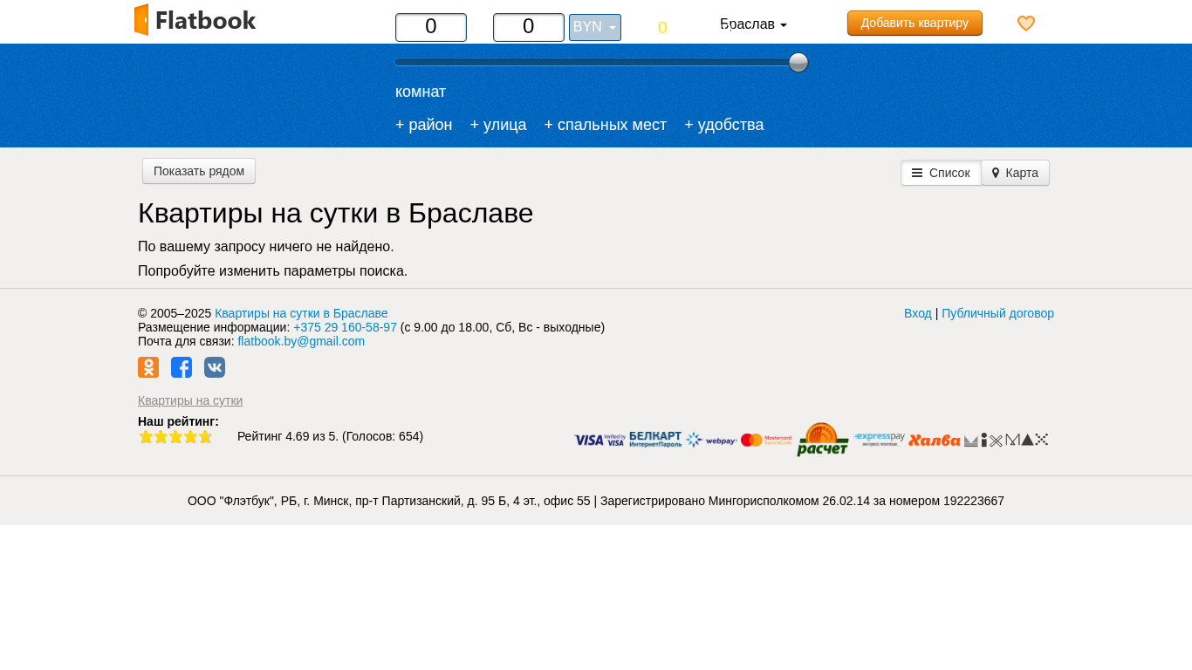Click the price range slider handle
The image size is (1192, 670).
798,63
